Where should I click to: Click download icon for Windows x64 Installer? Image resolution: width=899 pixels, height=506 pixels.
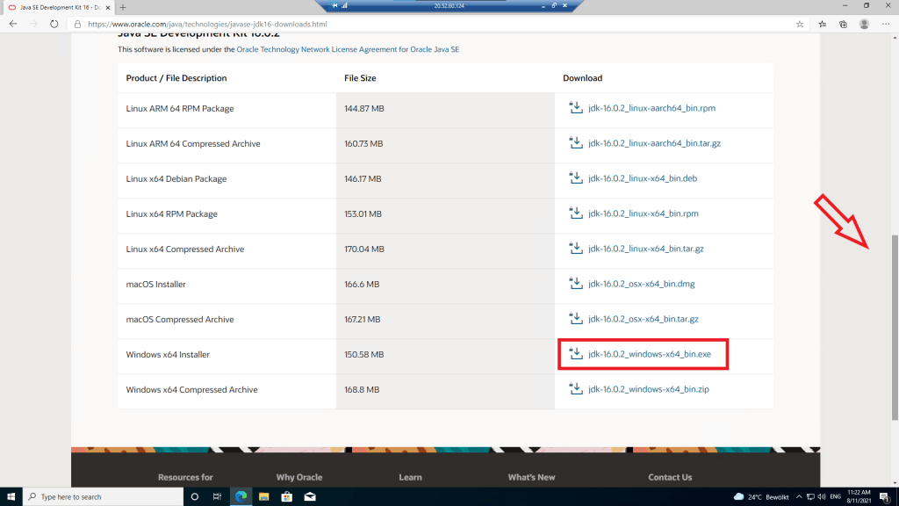click(576, 353)
